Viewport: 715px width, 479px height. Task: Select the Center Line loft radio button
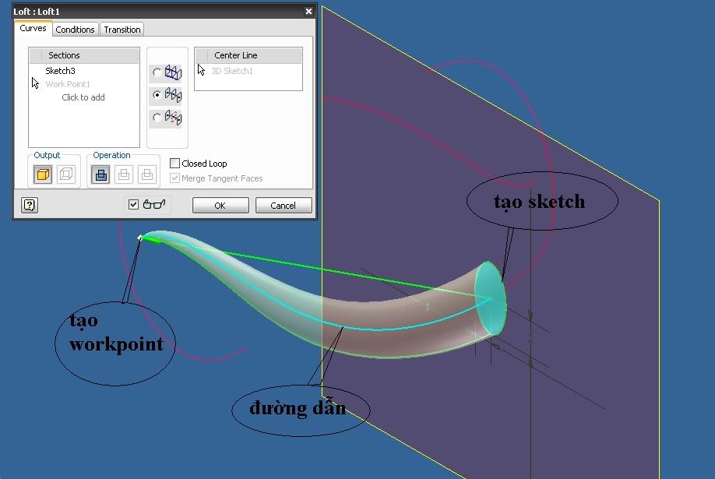[157, 95]
